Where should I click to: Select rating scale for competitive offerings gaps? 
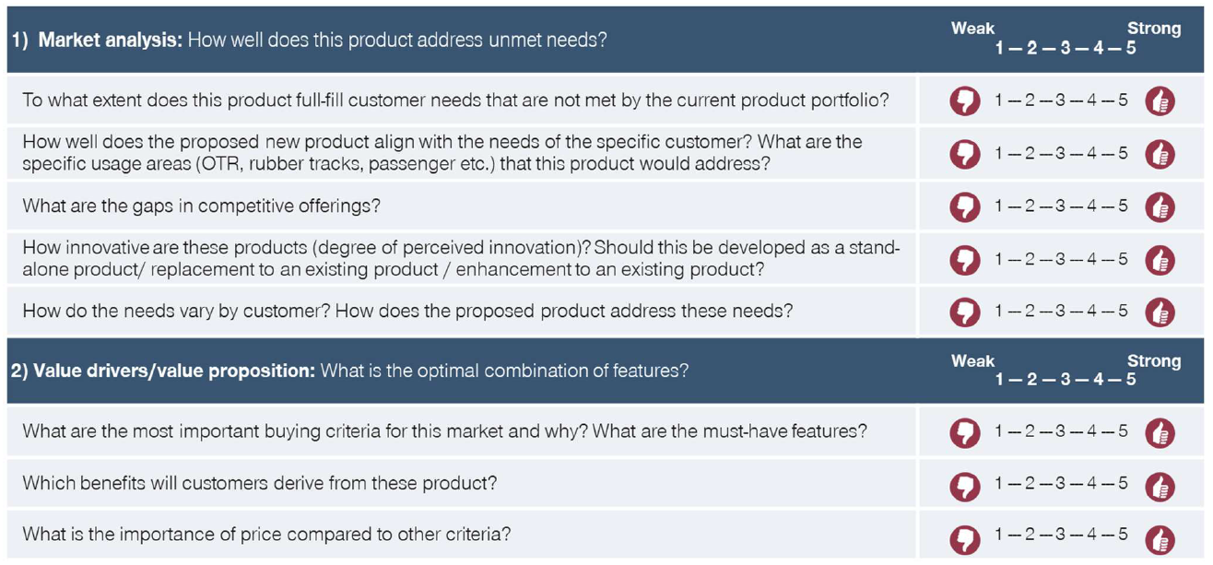pos(1061,206)
